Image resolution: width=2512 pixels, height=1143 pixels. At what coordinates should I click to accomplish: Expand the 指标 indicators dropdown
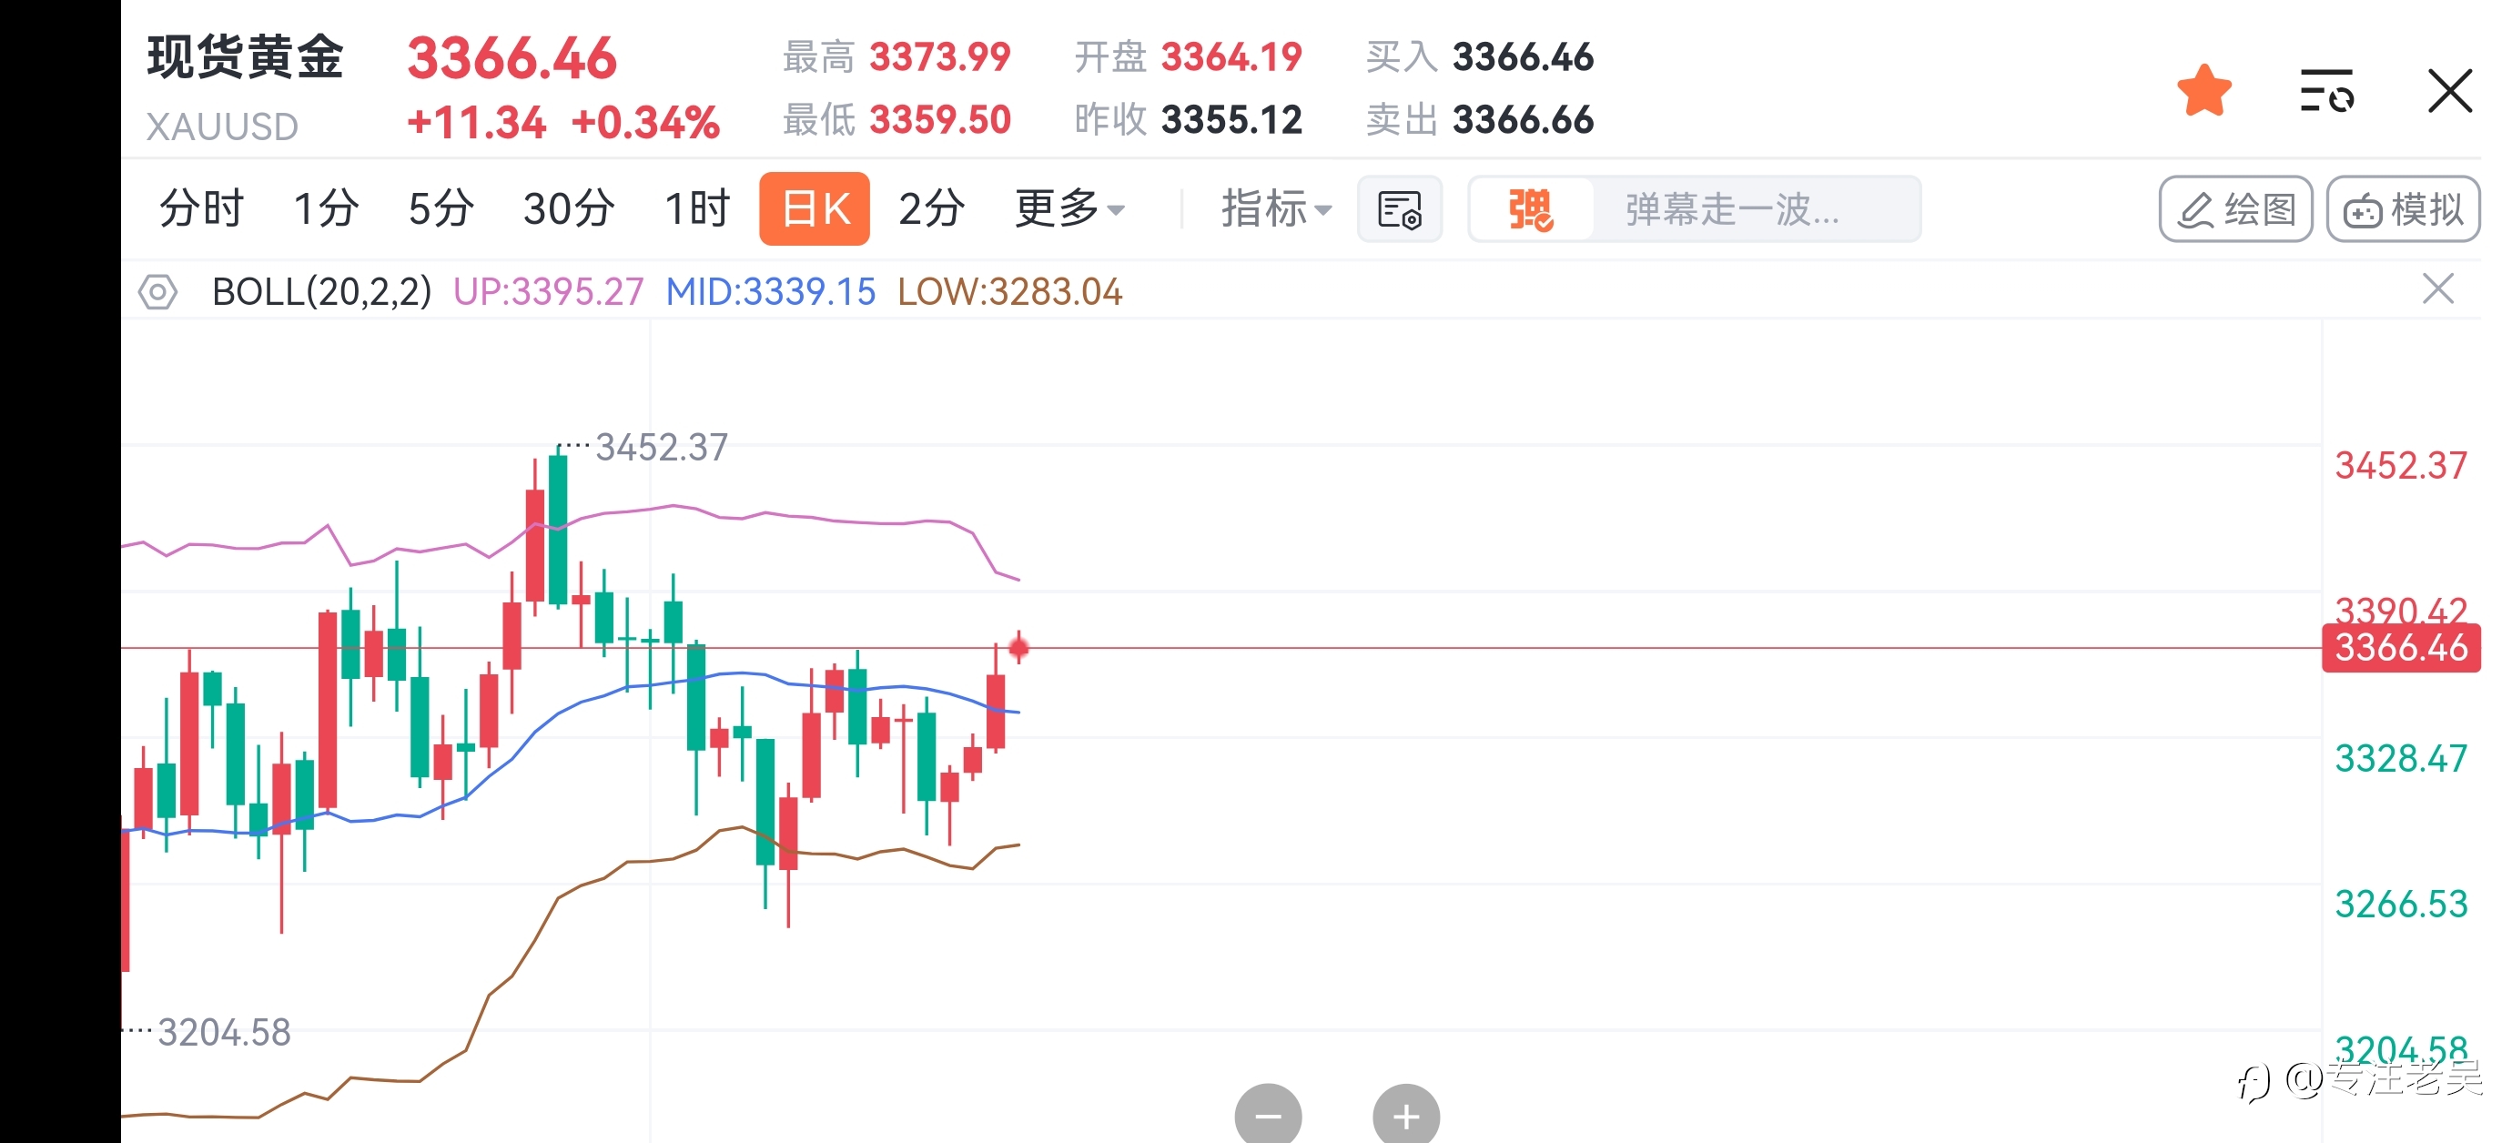point(1276,208)
